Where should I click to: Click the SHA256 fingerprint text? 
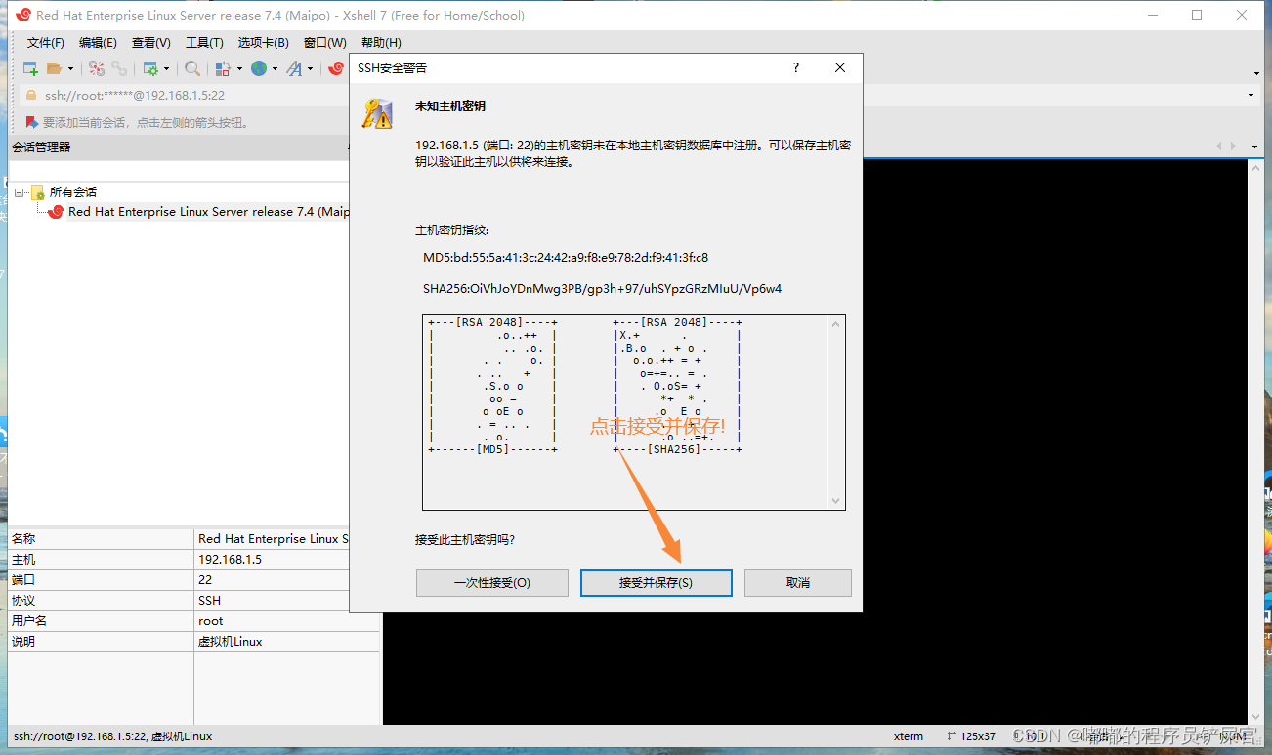(x=603, y=289)
